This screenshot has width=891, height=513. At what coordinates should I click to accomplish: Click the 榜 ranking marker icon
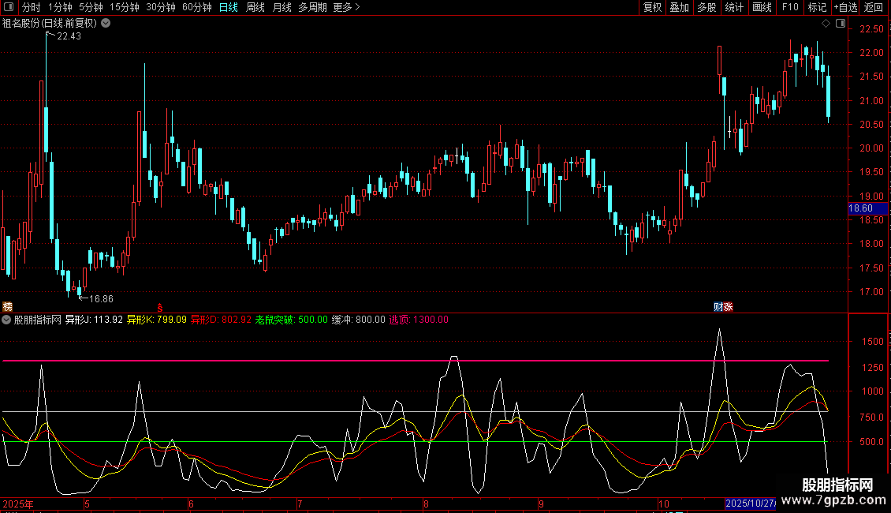pyautogui.click(x=8, y=306)
